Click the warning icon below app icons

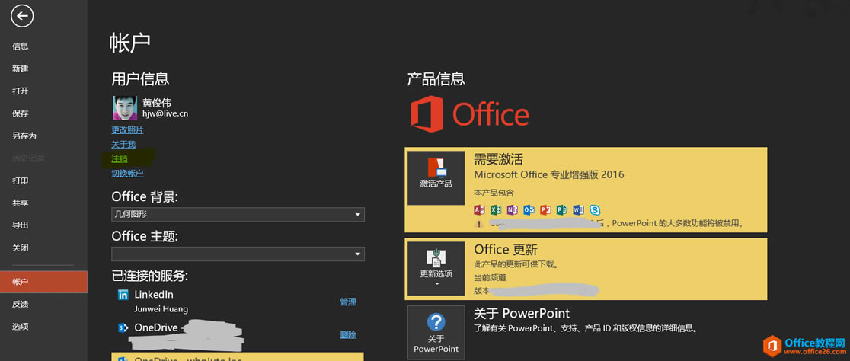pos(478,223)
